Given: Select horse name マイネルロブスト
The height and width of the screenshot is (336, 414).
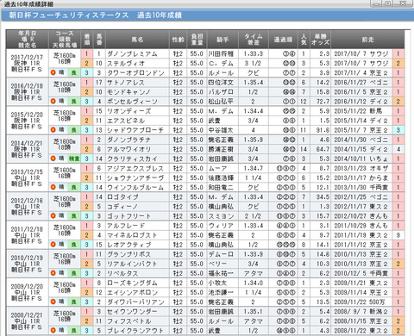Looking at the screenshot, I should pyautogui.click(x=132, y=235).
